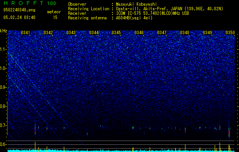Click the 0347 time marker

[162, 32]
